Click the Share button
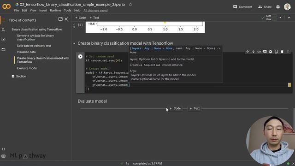This screenshot has width=295, height=166. pos(265,7)
